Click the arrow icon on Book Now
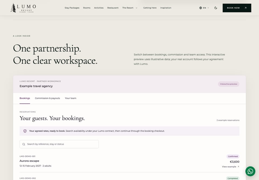 (x=246, y=8)
